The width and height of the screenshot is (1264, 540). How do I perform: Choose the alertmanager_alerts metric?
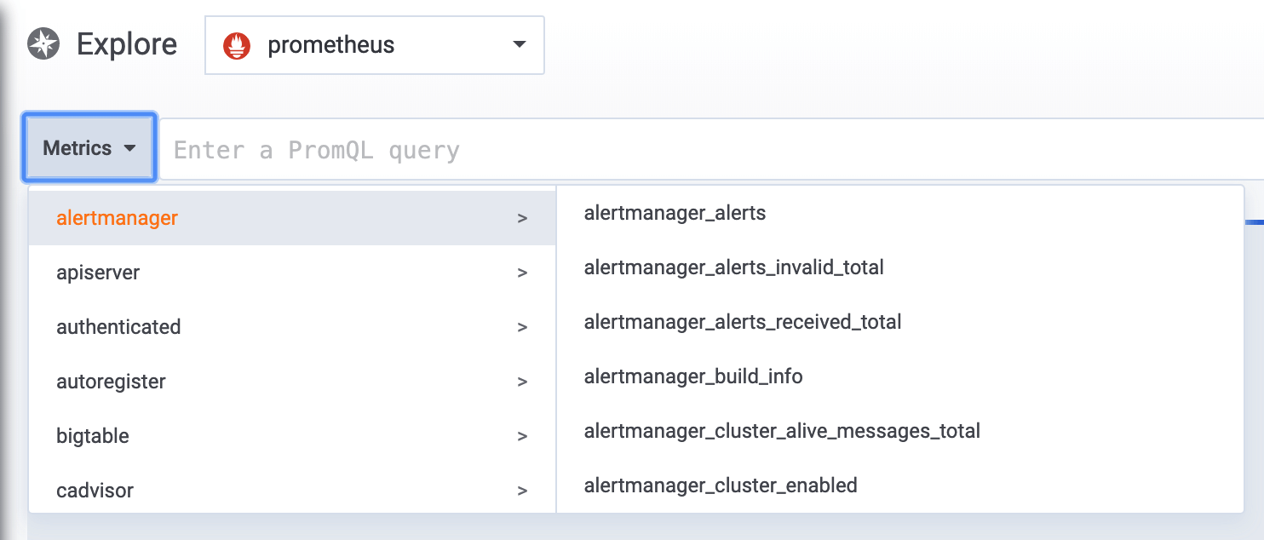[x=675, y=213]
